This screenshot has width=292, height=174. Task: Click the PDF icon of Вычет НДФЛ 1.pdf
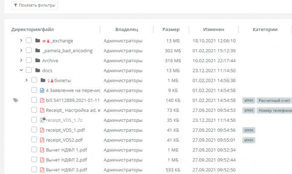(42, 150)
